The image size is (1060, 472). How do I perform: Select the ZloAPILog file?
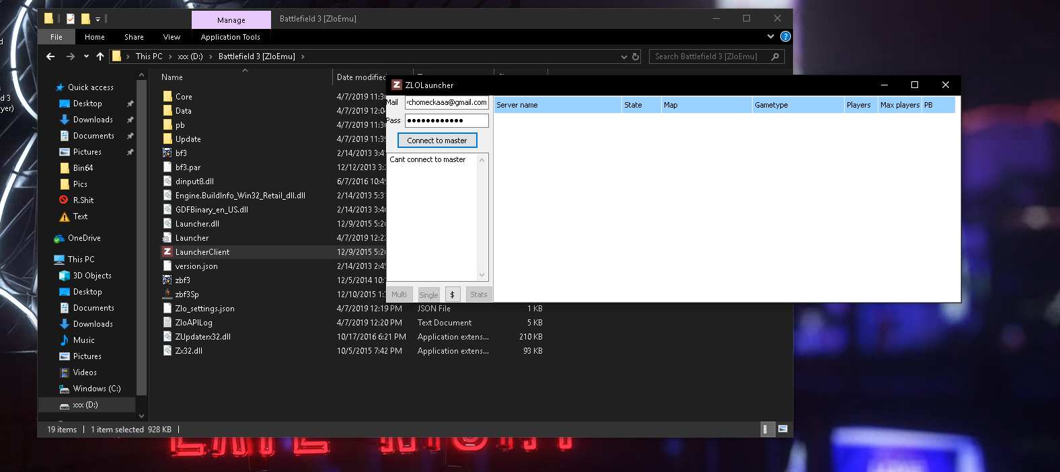(194, 323)
